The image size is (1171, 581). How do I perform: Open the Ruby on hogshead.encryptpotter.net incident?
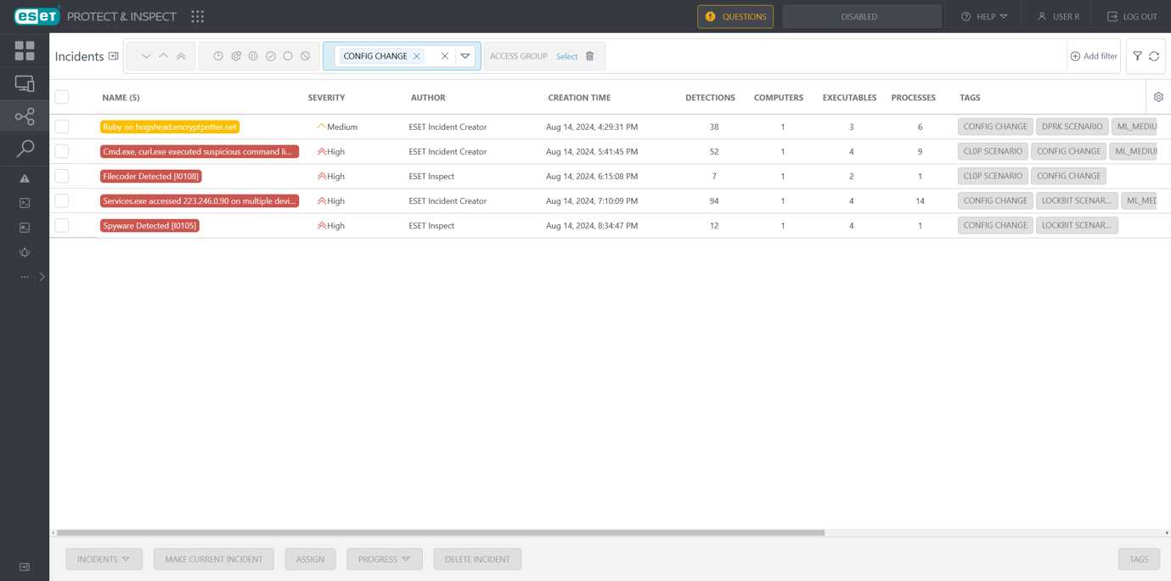tap(170, 127)
